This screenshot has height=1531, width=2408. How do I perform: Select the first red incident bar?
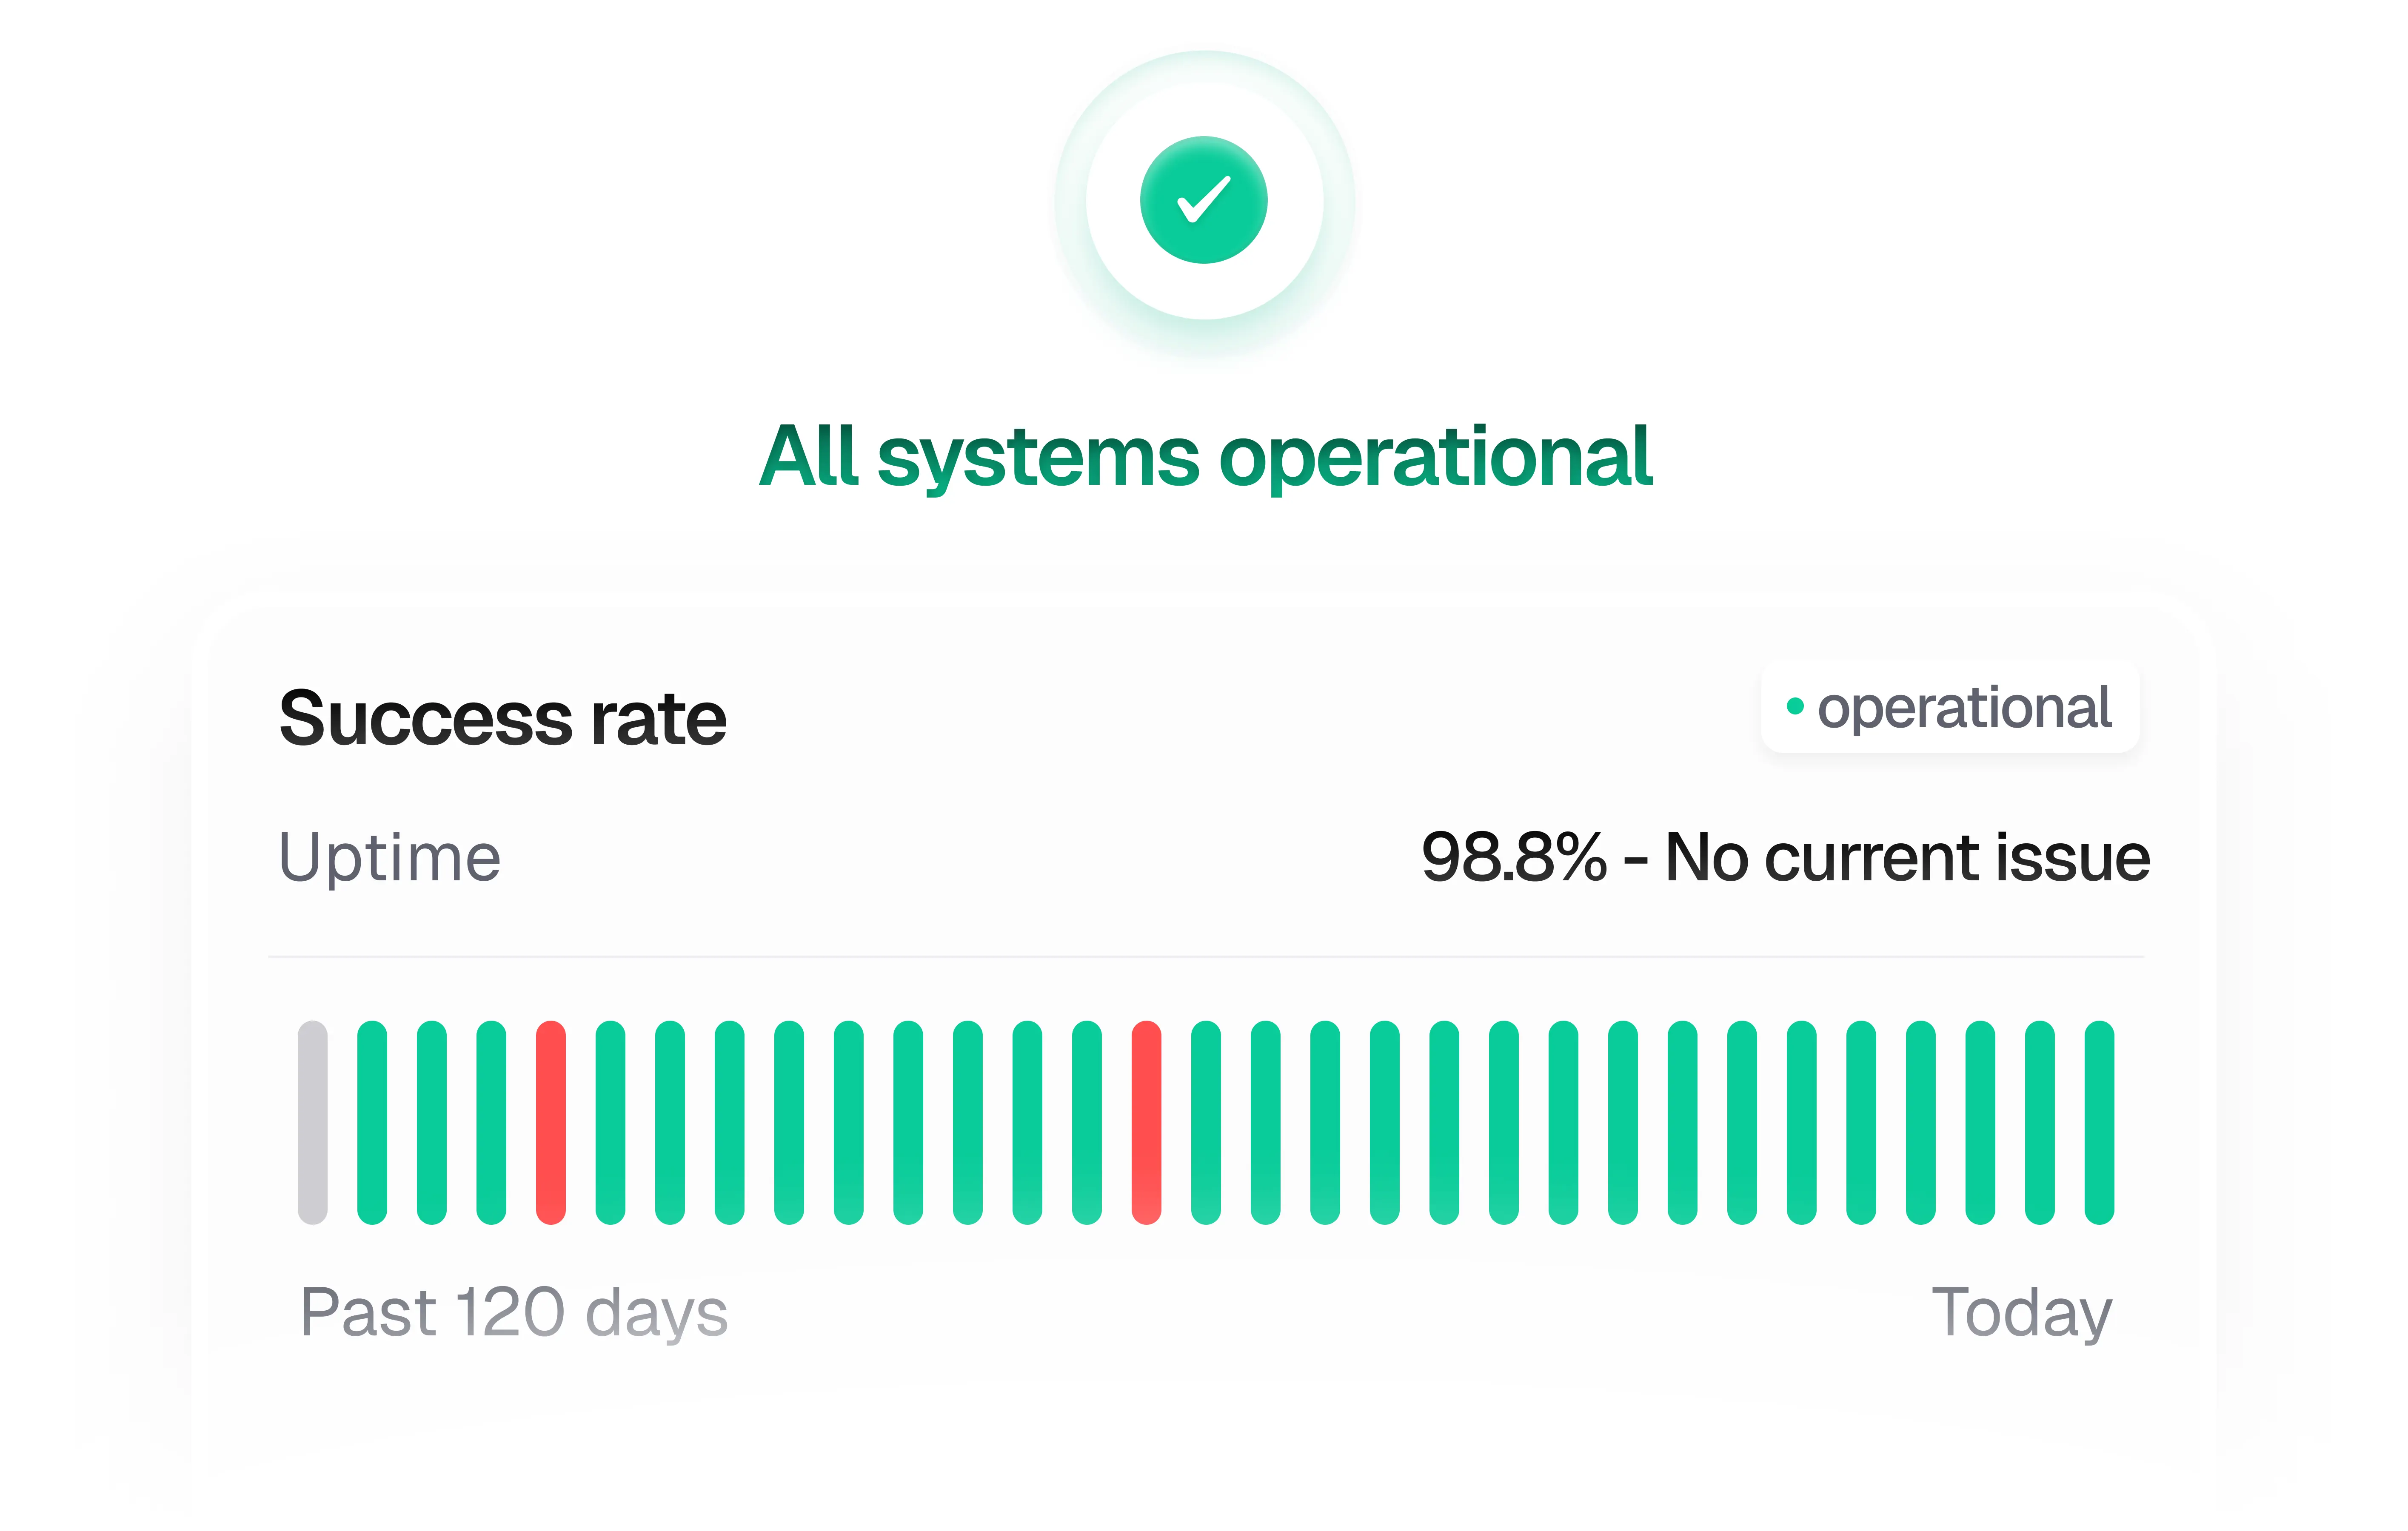tap(551, 1121)
